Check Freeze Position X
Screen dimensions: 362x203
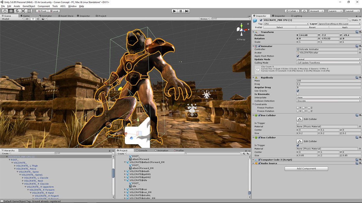(x=298, y=108)
